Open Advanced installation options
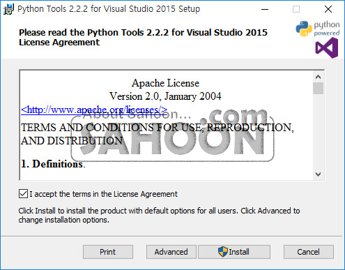Viewport: 345px width, 270px height. (171, 252)
